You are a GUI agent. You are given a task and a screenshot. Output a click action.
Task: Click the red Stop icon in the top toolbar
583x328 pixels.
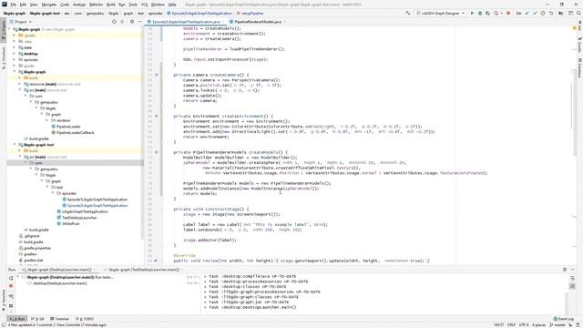508,13
